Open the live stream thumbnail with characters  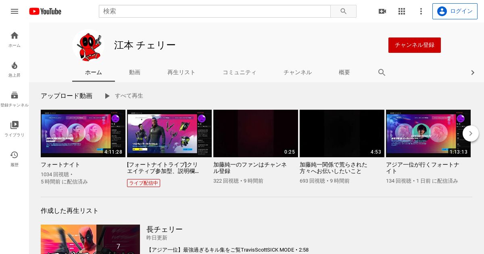169,133
